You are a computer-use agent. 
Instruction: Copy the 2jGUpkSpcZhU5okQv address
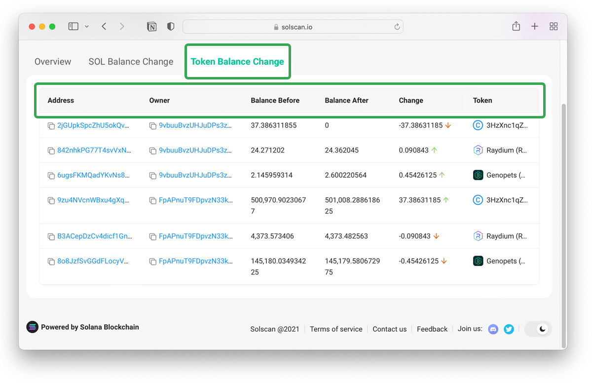(x=51, y=126)
